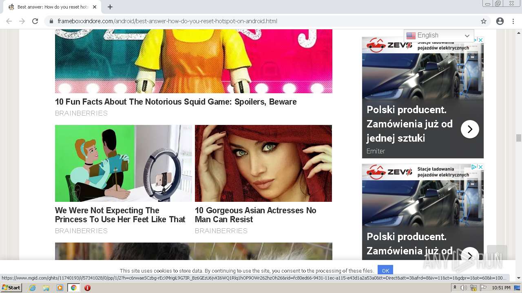Close the bottom ZEVS ad with X
The width and height of the screenshot is (522, 293).
point(481,167)
